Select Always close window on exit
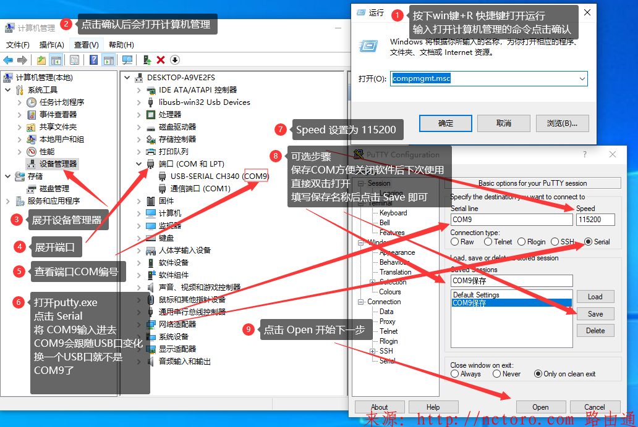Screen dimensions: 638x427 [x=455, y=374]
